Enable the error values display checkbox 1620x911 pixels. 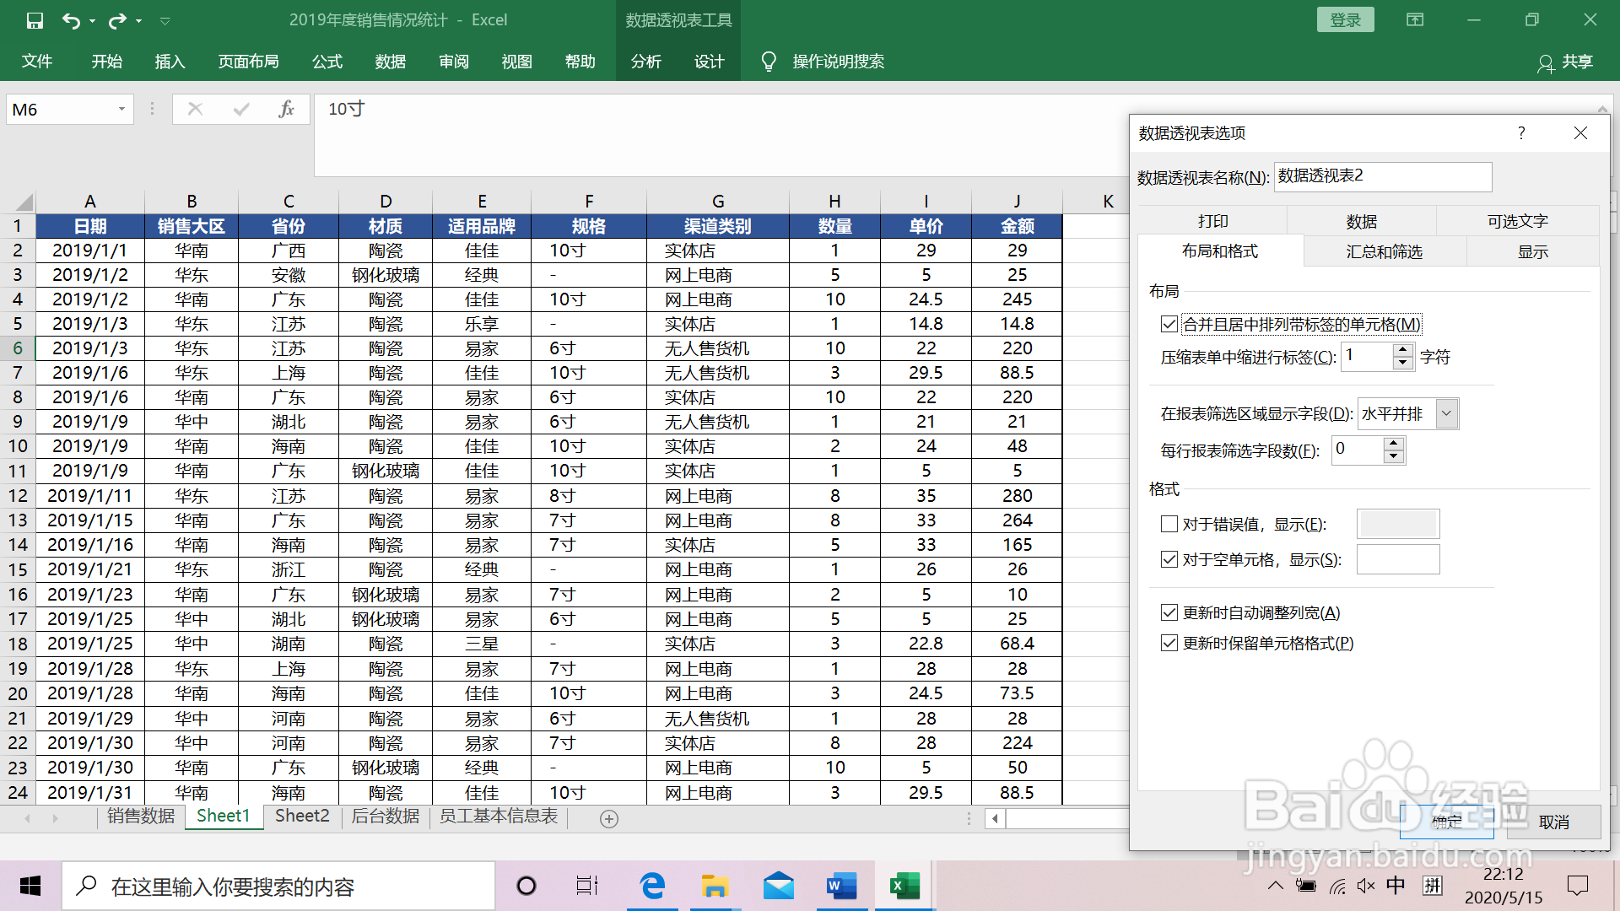click(x=1169, y=524)
